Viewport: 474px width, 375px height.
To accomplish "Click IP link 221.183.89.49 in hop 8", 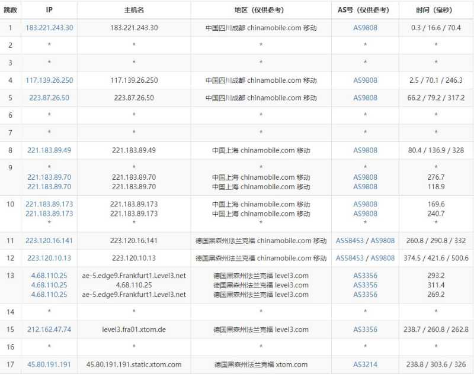I will (x=49, y=150).
